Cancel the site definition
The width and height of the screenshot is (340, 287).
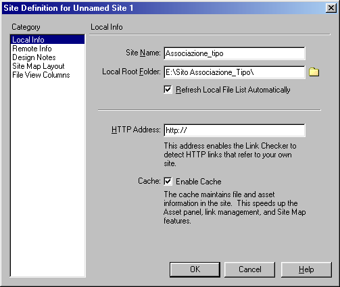click(249, 269)
